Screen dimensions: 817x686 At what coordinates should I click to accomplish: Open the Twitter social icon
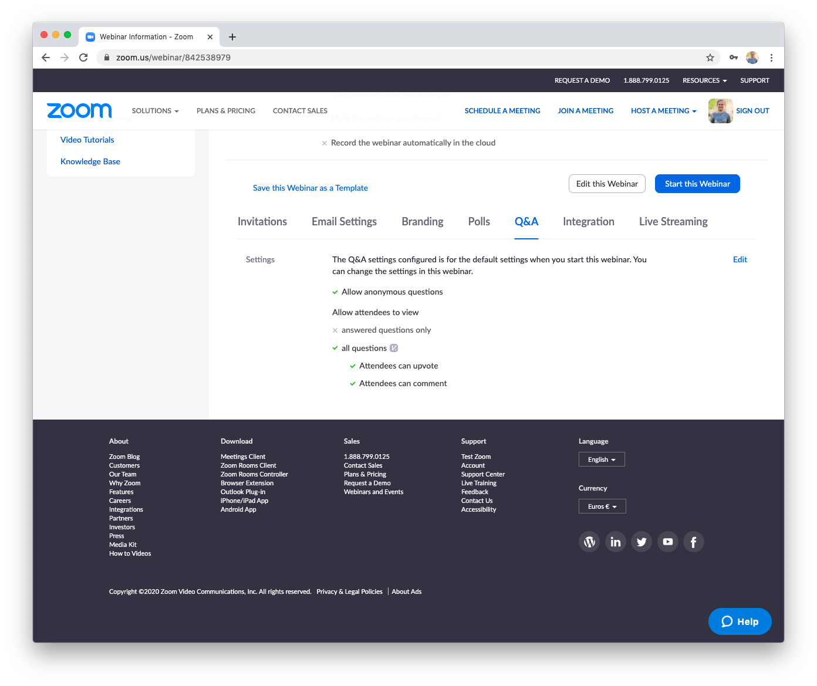coord(642,542)
